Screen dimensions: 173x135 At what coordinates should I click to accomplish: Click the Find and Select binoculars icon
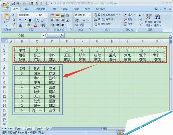click(x=157, y=17)
